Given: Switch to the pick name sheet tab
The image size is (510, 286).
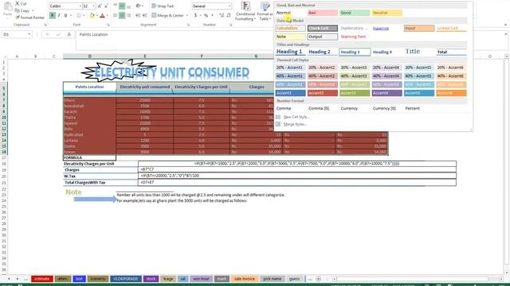Looking at the screenshot, I should 273,279.
